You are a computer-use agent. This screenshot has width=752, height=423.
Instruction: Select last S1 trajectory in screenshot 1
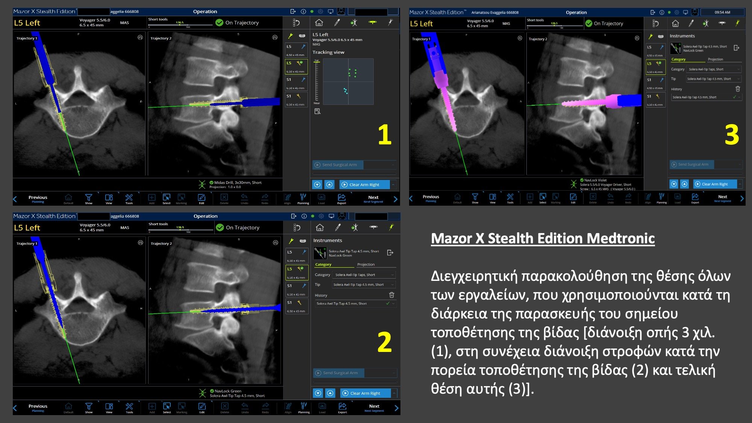[296, 100]
